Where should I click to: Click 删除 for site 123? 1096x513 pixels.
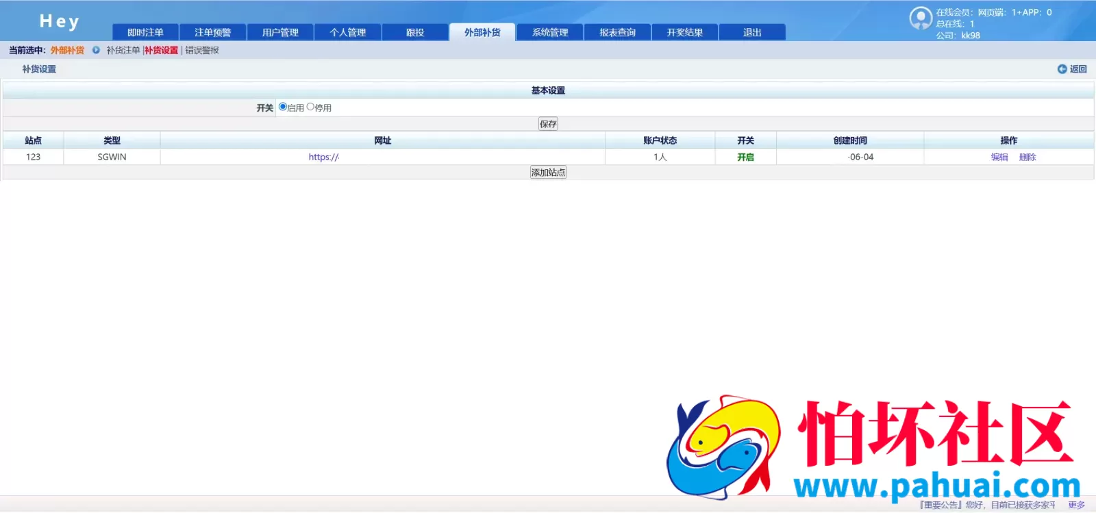point(1027,157)
